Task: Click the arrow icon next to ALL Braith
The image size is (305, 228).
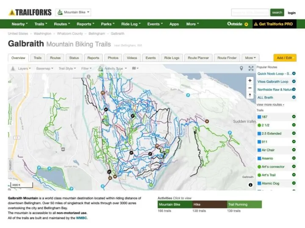Action: [294, 97]
